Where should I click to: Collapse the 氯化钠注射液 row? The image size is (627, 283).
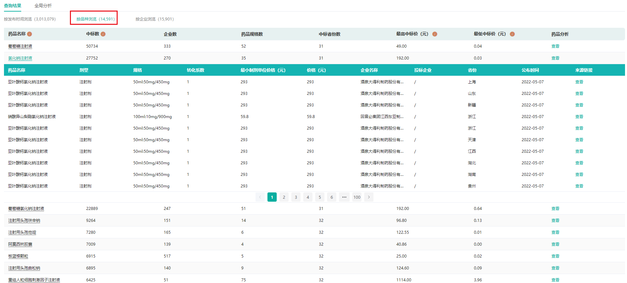coord(20,58)
